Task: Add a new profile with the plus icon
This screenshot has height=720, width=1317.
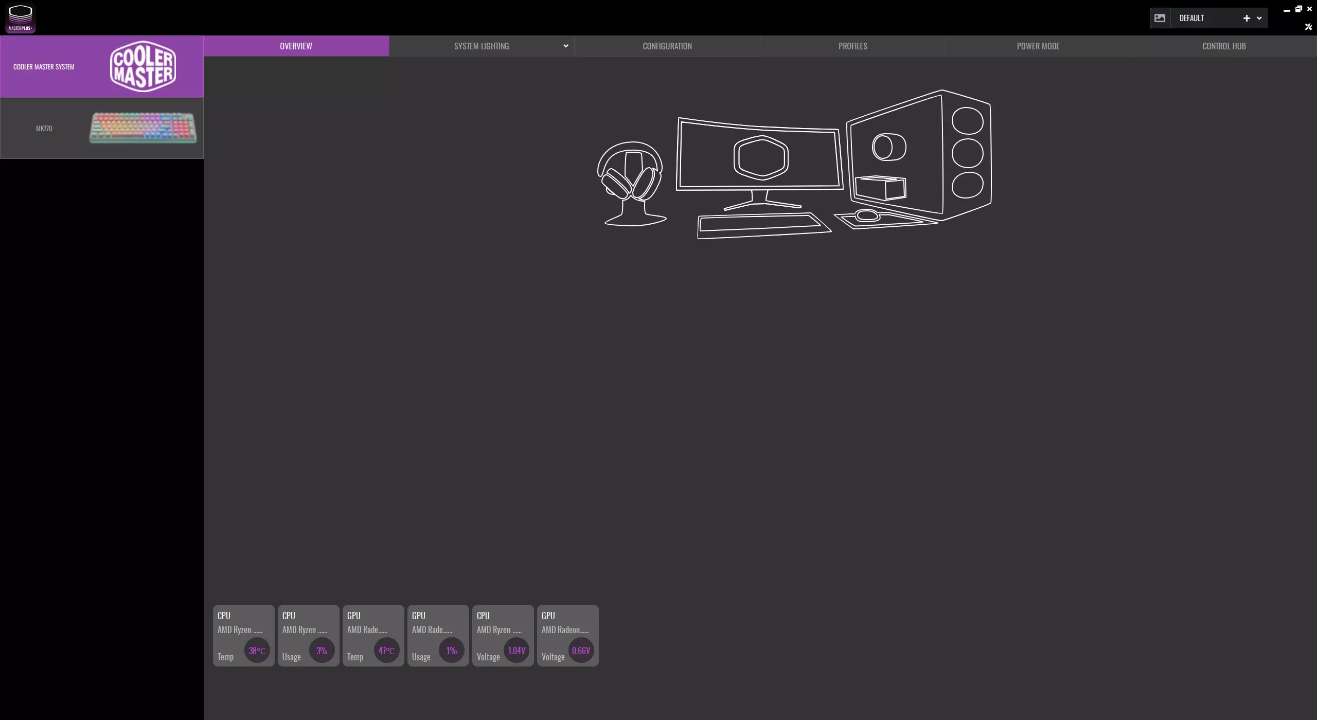Action: (1247, 18)
